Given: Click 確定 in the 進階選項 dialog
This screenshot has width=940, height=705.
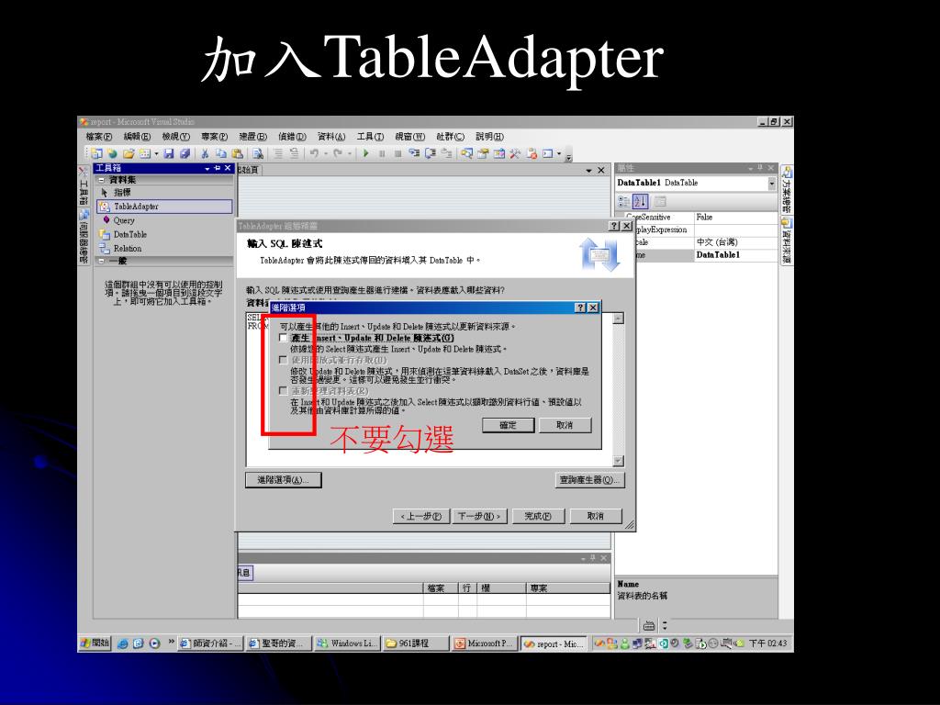Looking at the screenshot, I should (x=508, y=425).
